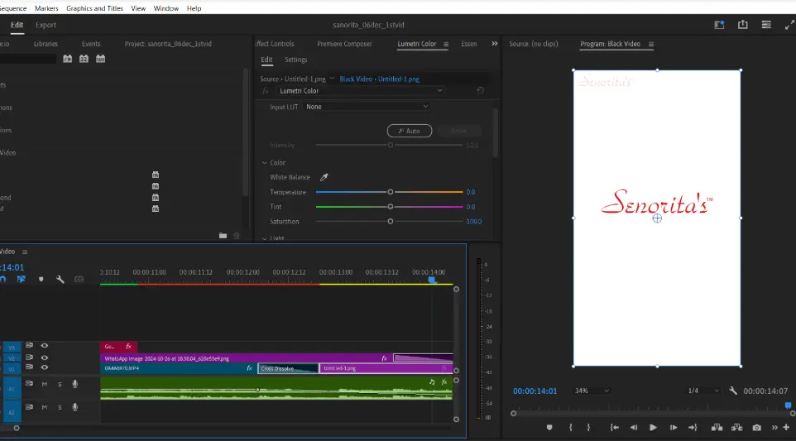The width and height of the screenshot is (796, 441).
Task: Mute audio track A1
Action: [x=45, y=384]
